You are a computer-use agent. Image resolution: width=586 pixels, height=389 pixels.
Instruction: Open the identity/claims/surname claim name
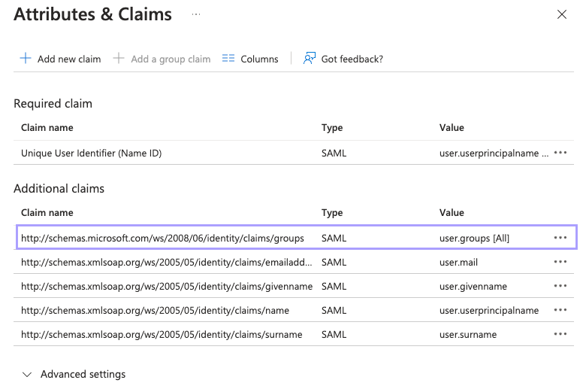point(162,334)
